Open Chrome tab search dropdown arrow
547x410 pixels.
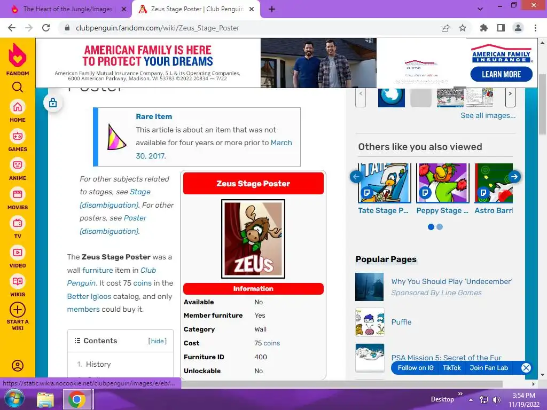[x=480, y=9]
